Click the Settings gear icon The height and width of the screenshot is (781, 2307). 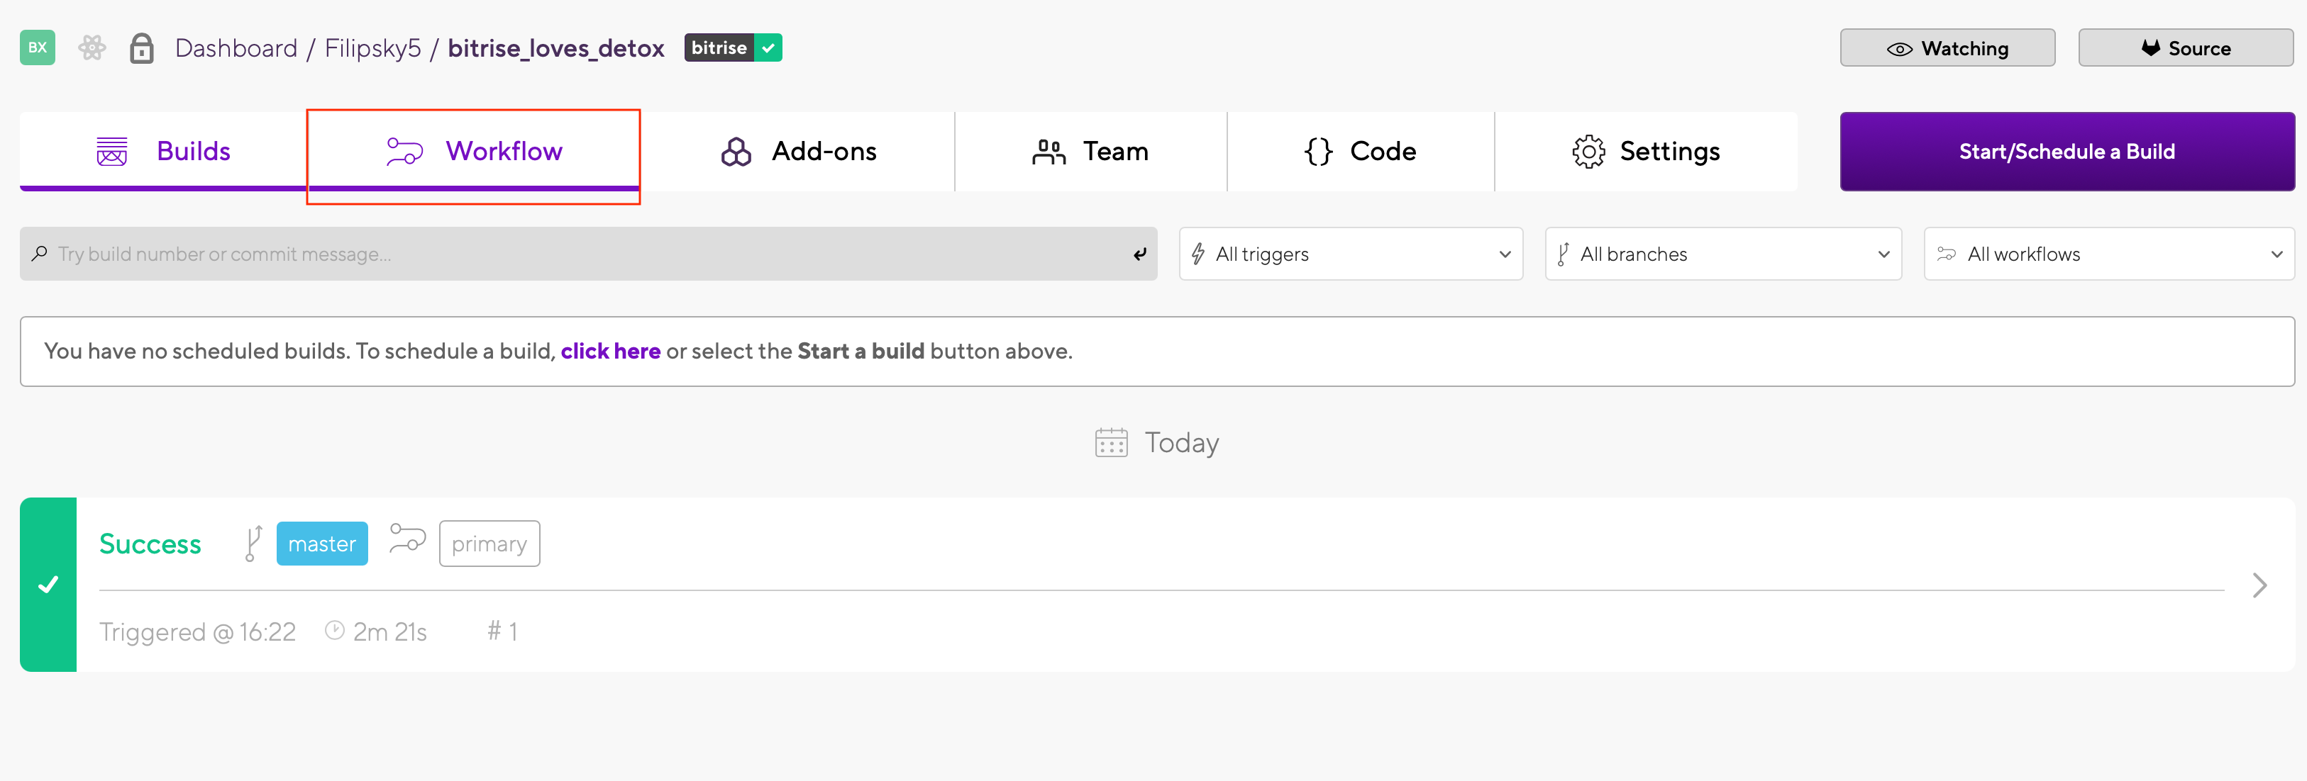tap(1589, 152)
